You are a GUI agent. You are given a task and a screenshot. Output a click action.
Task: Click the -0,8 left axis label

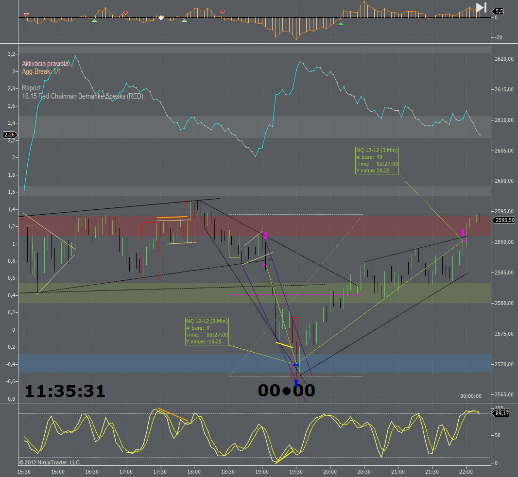10,399
